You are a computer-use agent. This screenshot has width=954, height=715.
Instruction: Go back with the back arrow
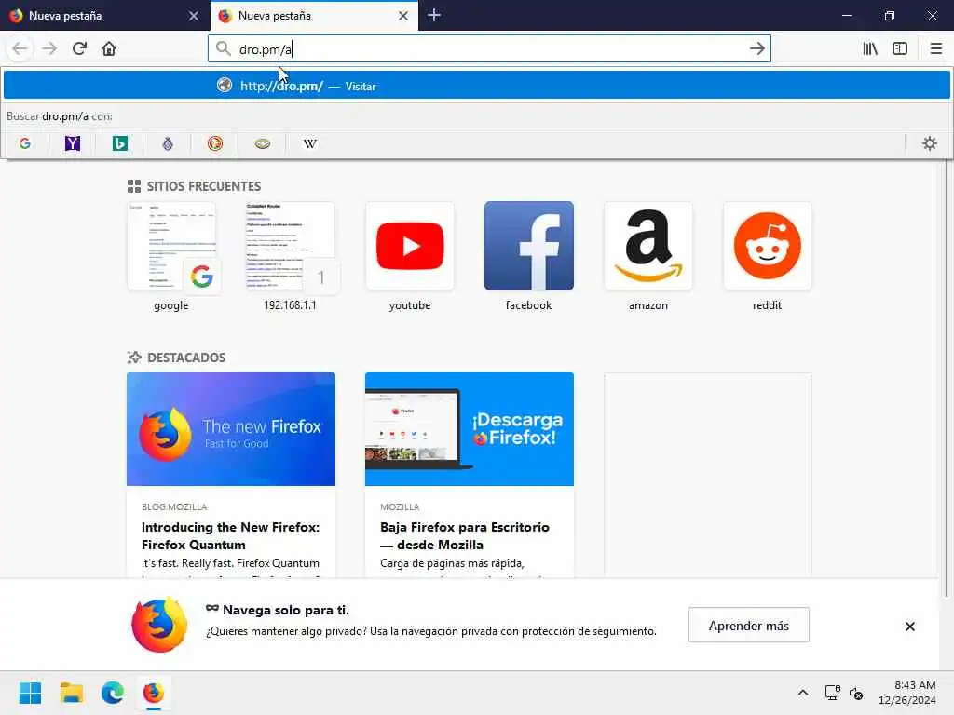tap(20, 48)
